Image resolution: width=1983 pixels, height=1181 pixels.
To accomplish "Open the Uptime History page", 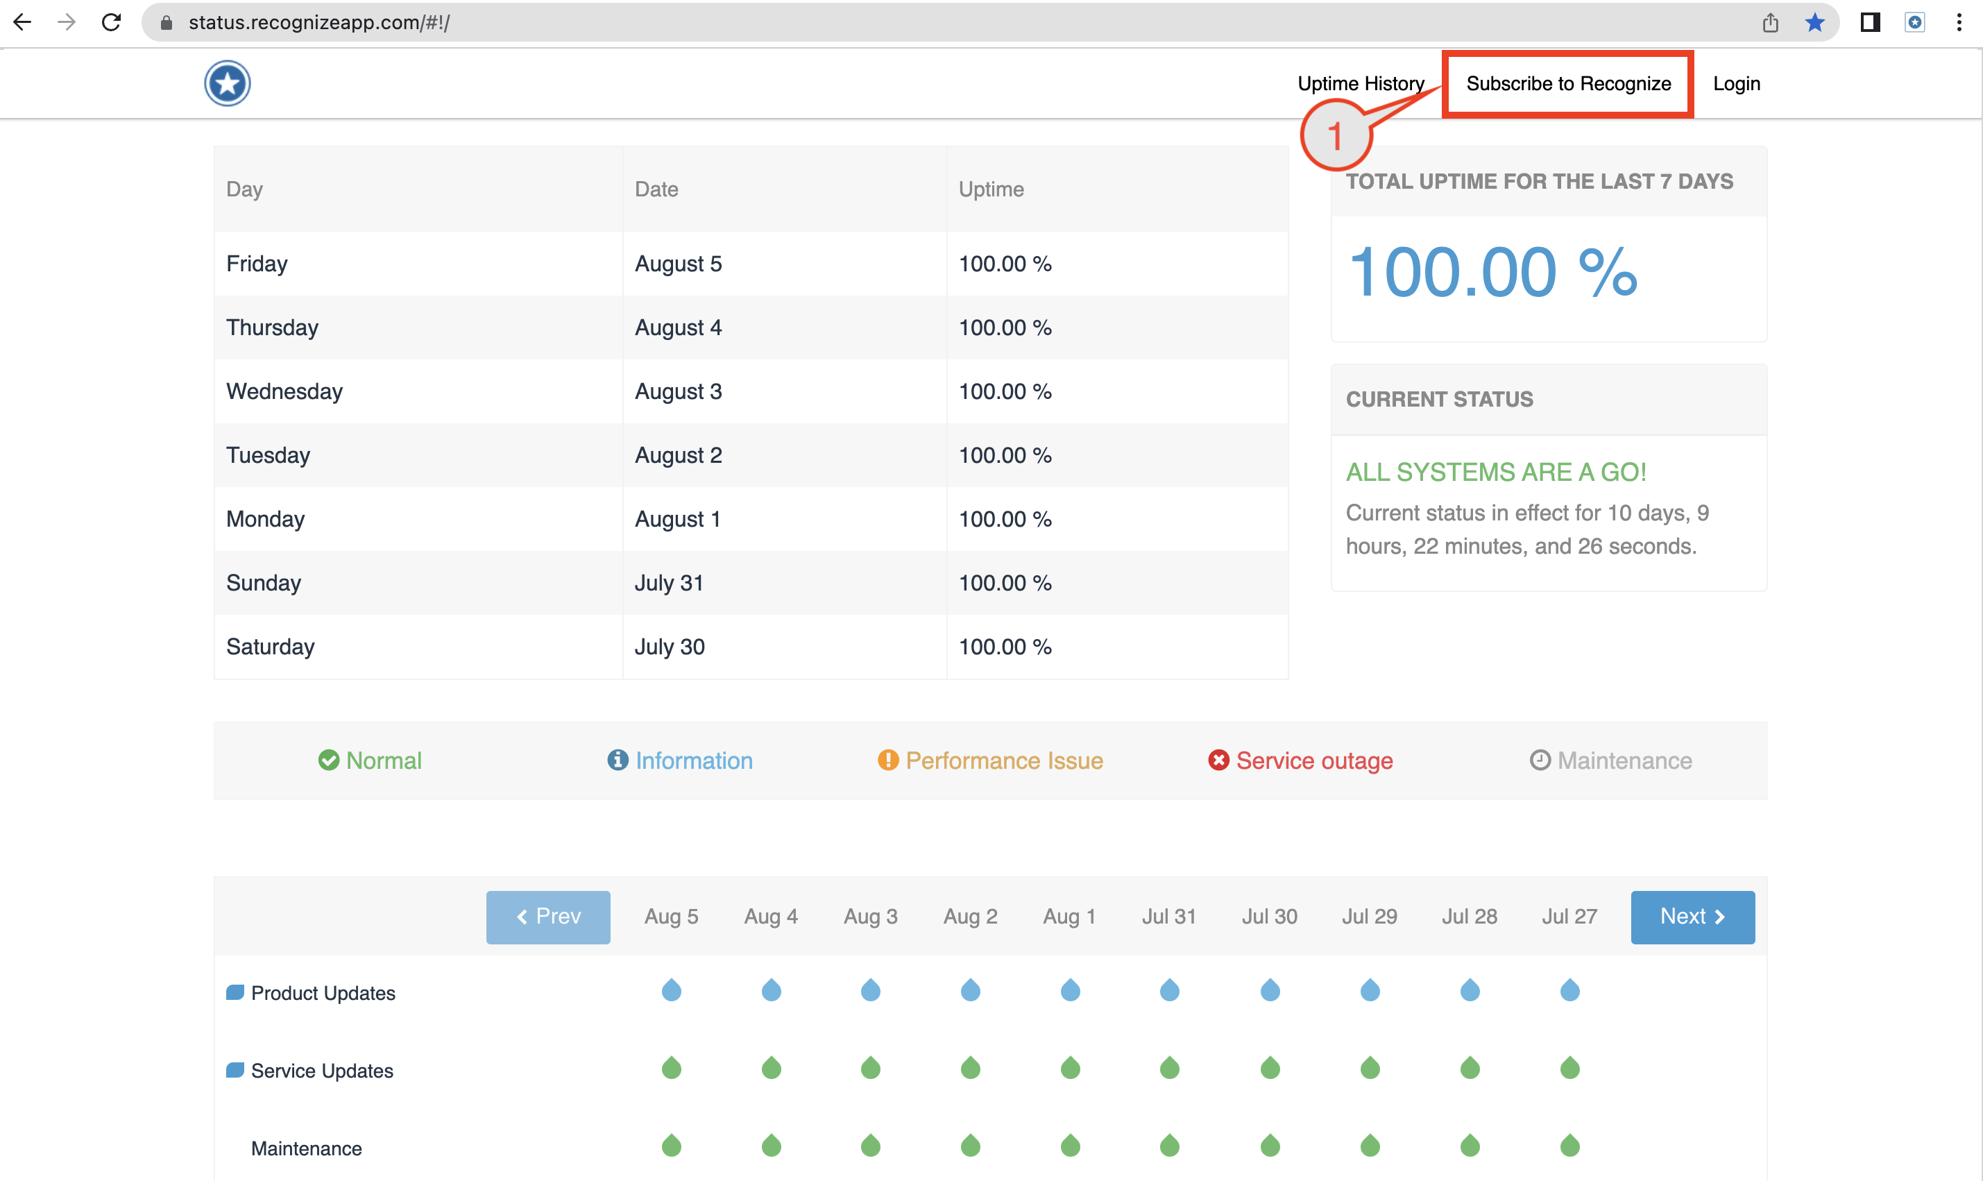I will click(1361, 83).
